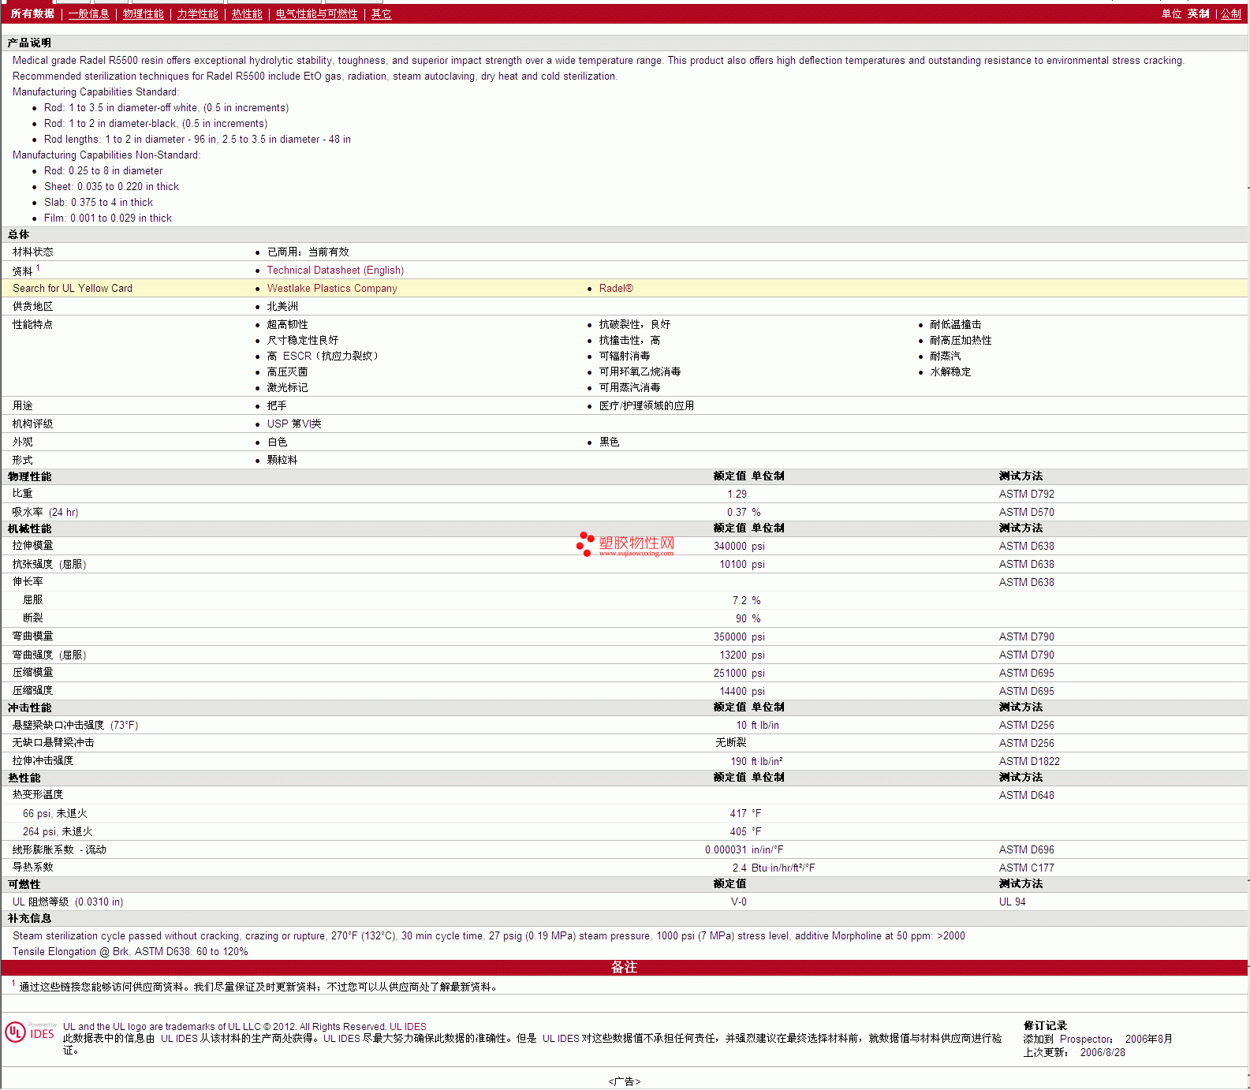Switch to the 物理性能 tab
This screenshot has height=1090, width=1250.
pos(143,13)
